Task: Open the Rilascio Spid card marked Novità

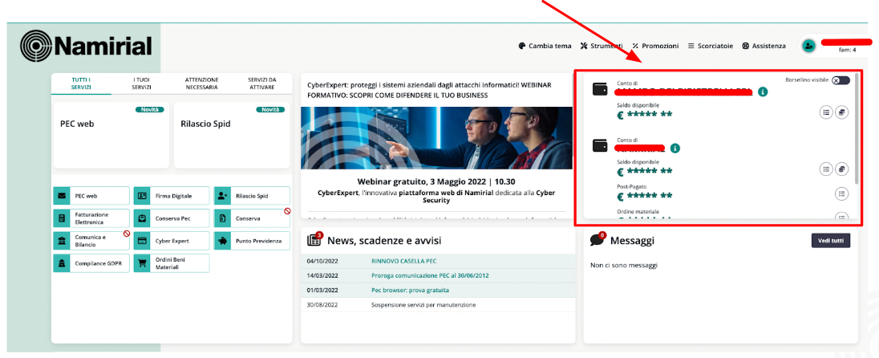Action: 232,135
